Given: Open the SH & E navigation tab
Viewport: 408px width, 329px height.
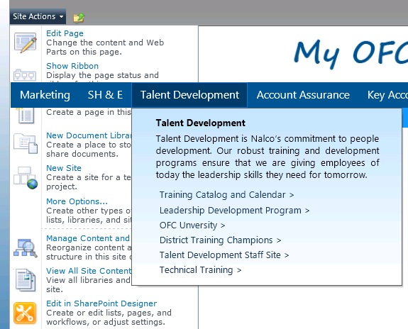Looking at the screenshot, I should (105, 95).
